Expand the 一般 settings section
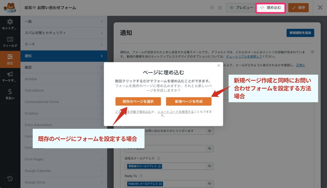Screen dimensions: 327x188 click(64, 21)
